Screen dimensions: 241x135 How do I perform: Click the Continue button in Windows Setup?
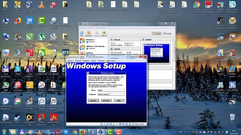(93, 100)
